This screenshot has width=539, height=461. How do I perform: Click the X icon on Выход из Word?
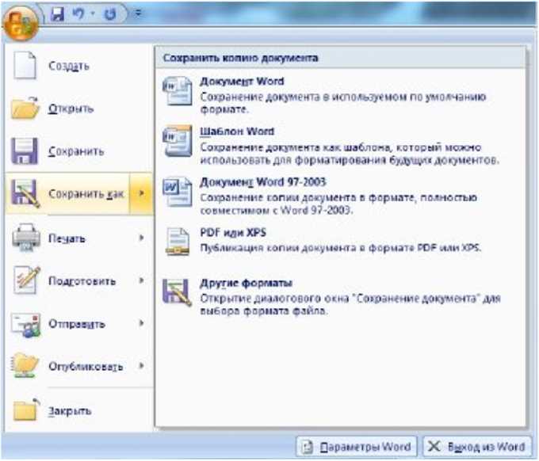click(434, 446)
